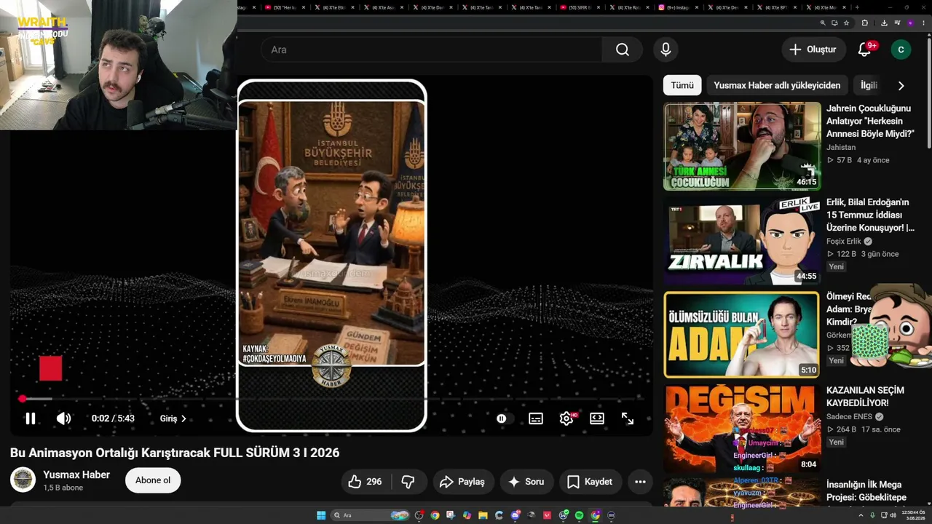Open the 'Sadece ENES' channel link
The height and width of the screenshot is (524, 932).
point(849,417)
